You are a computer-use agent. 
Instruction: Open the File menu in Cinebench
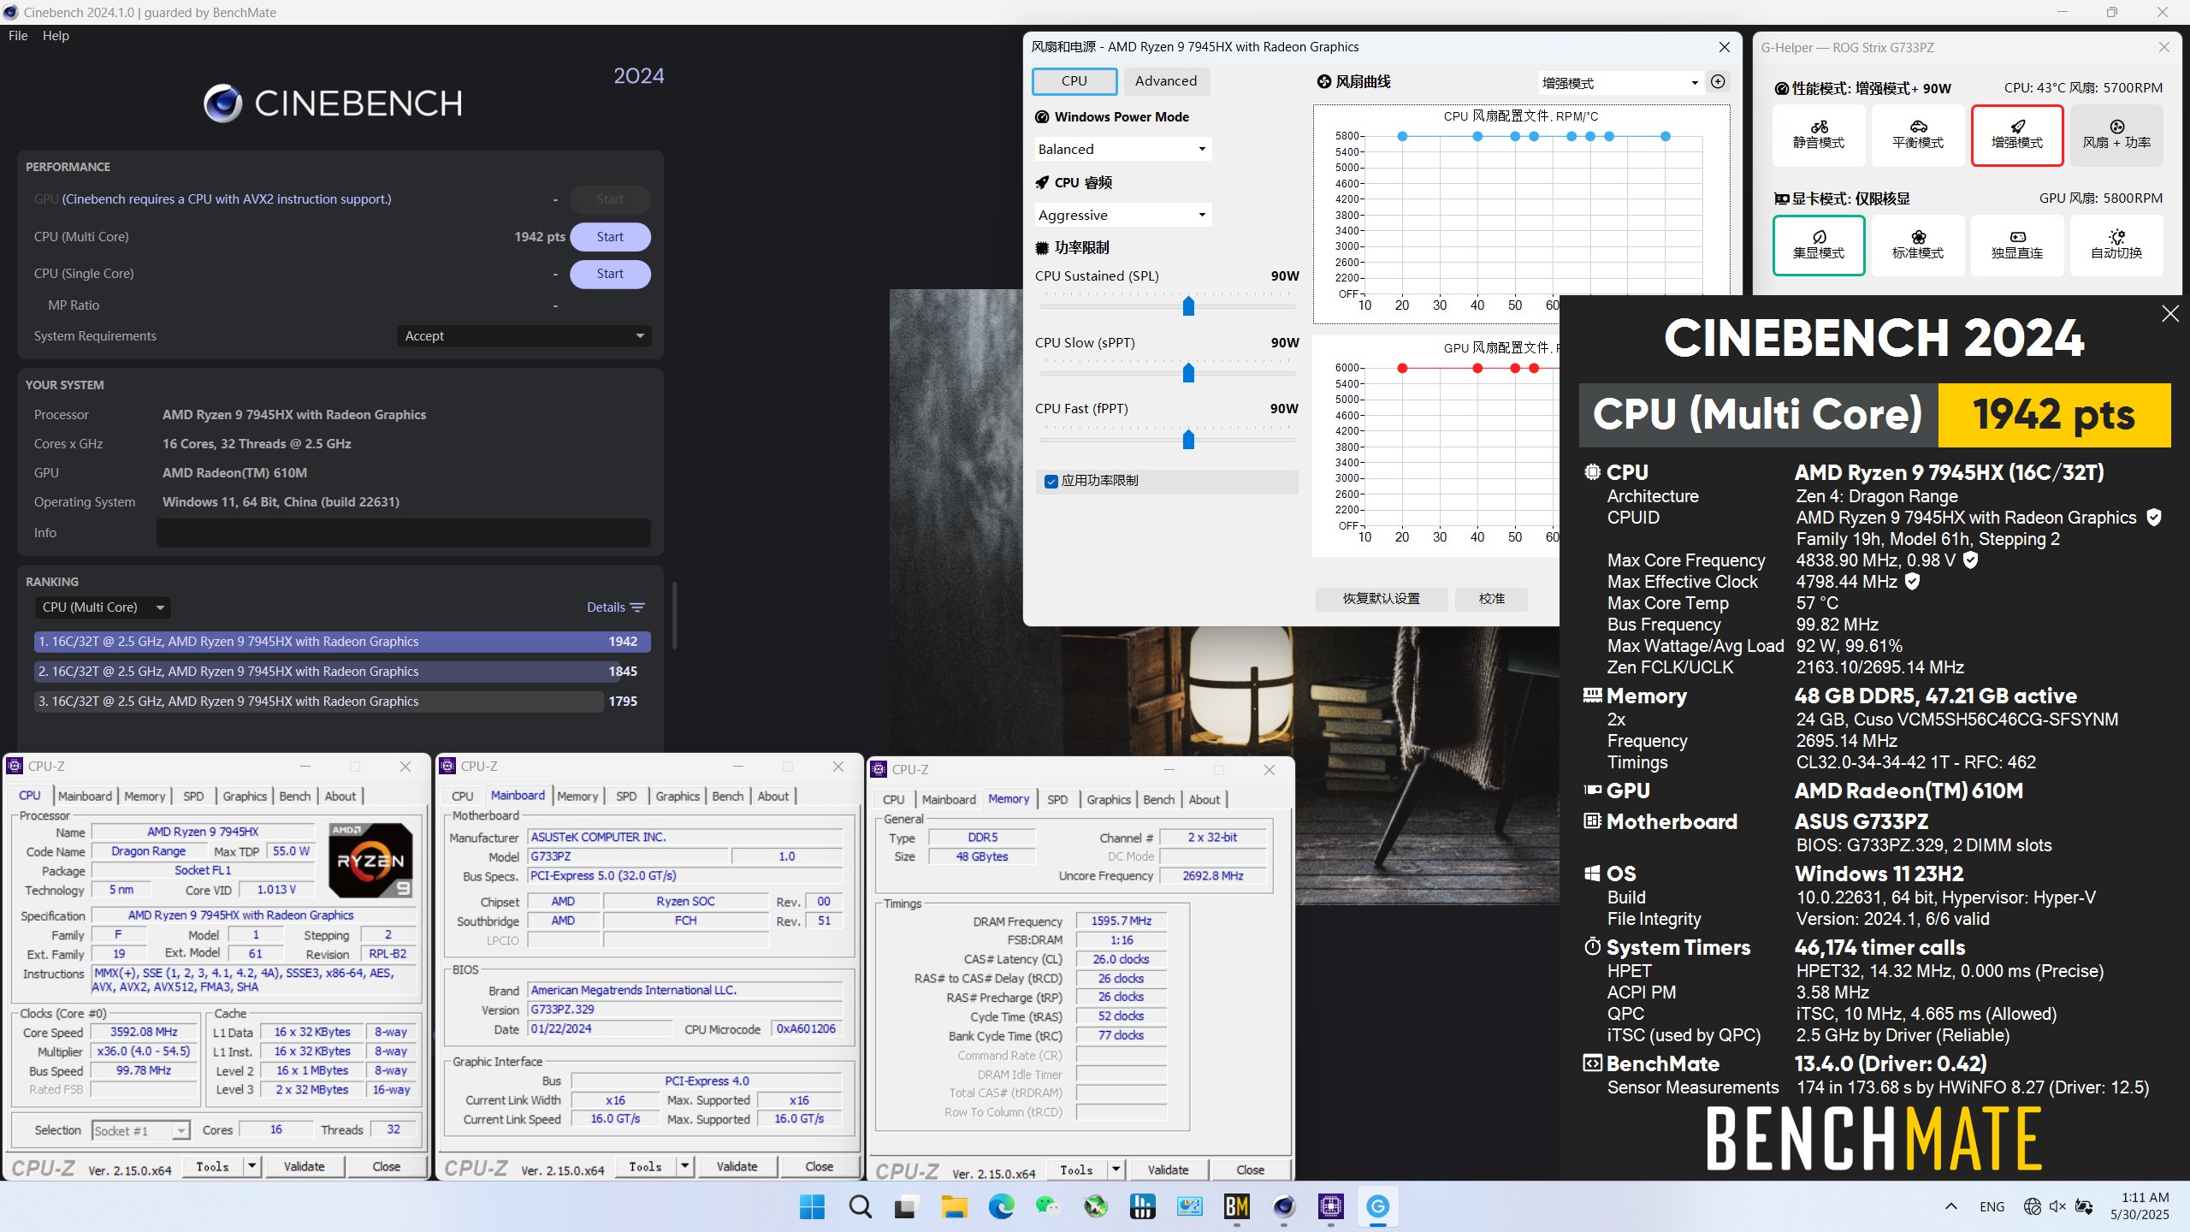pos(18,36)
